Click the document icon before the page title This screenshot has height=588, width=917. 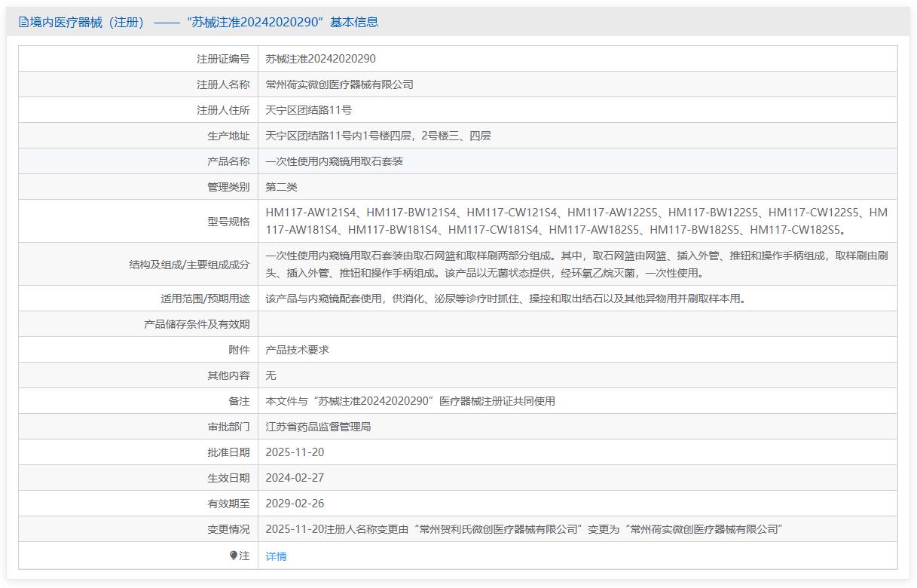pos(23,23)
